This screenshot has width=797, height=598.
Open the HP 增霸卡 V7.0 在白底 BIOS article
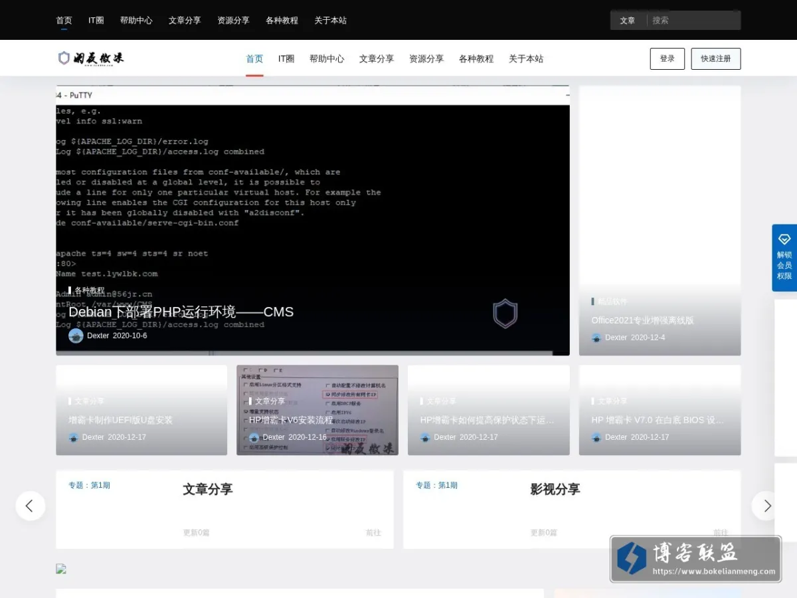click(x=658, y=420)
